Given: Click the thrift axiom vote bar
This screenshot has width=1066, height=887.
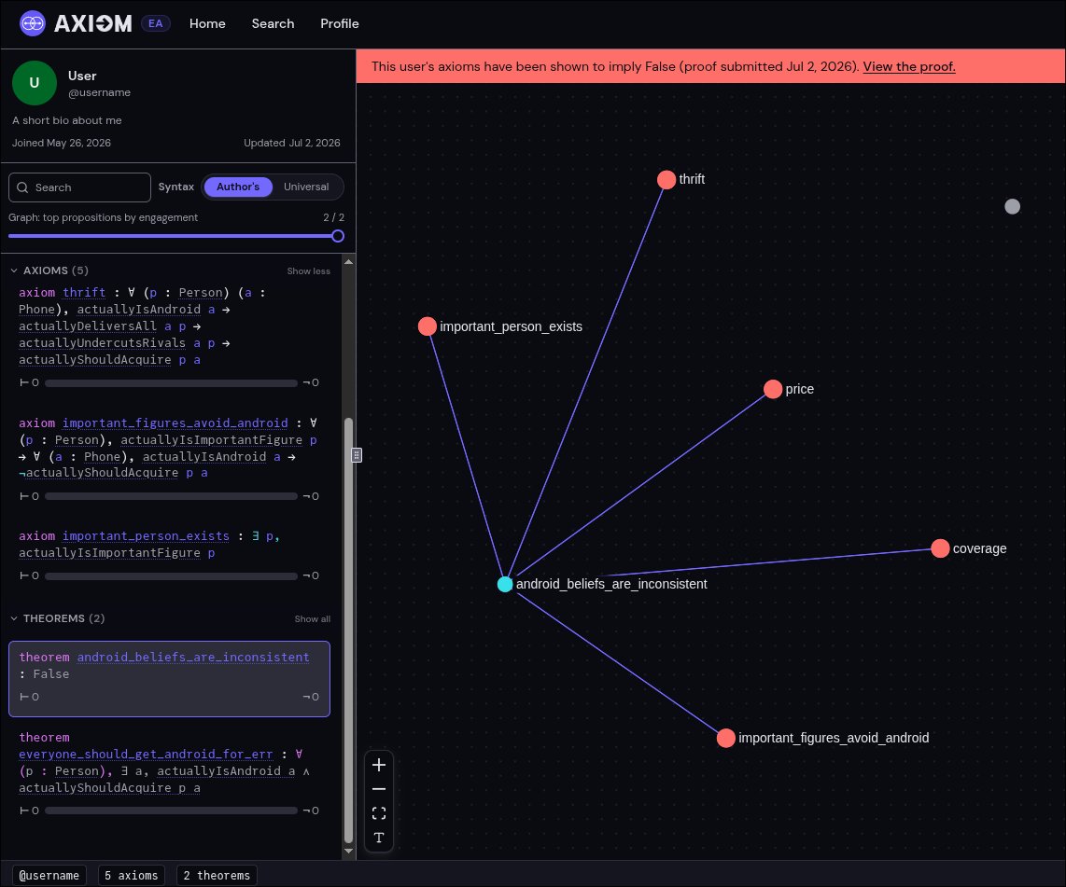Looking at the screenshot, I should click(x=171, y=383).
